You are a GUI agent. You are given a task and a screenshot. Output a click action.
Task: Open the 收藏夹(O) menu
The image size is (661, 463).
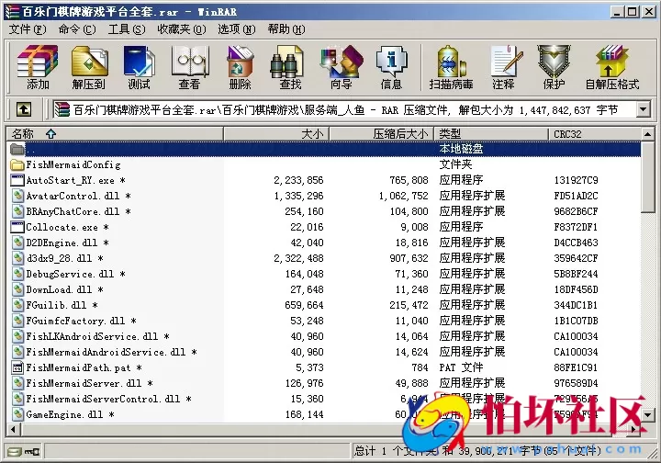(x=181, y=29)
